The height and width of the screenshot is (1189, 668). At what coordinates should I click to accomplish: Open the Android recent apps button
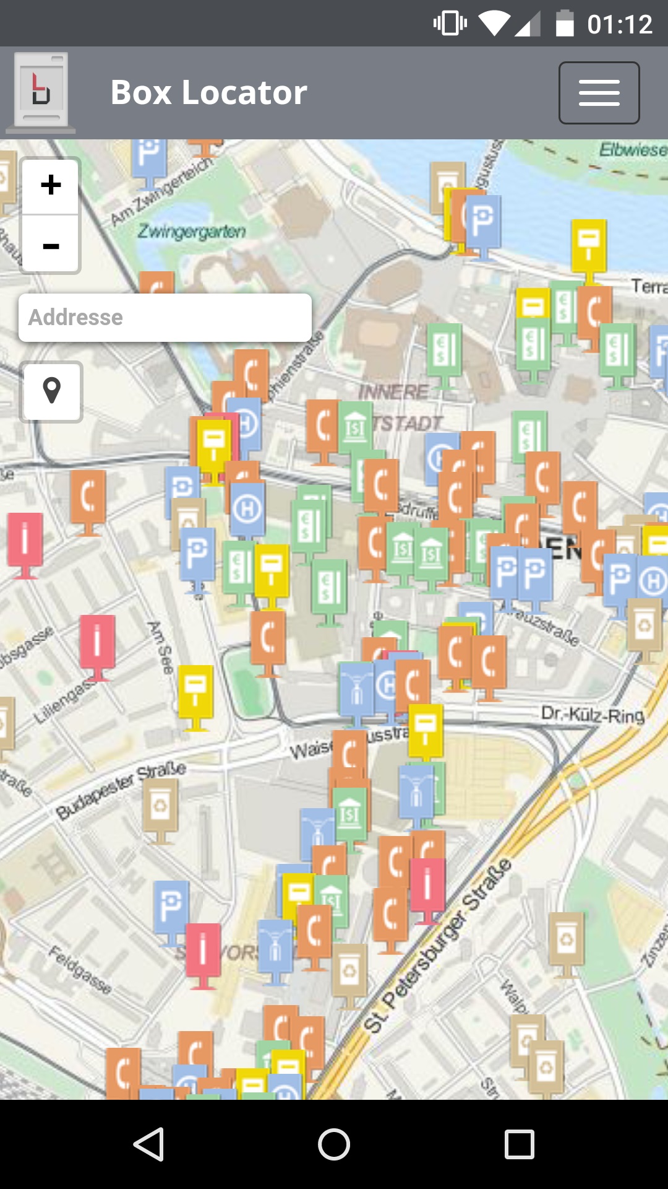[519, 1144]
